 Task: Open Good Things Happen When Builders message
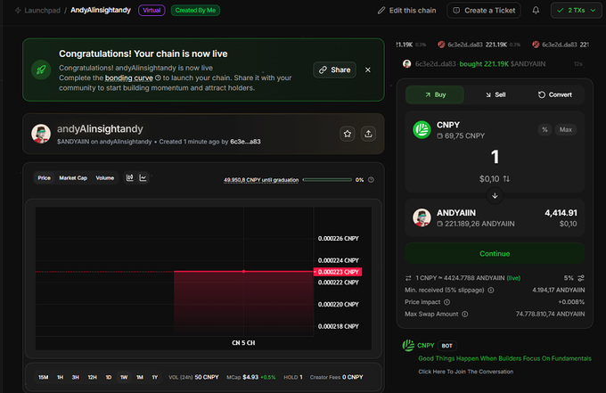504,358
